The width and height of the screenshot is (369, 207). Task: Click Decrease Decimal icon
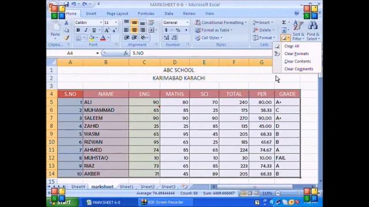pyautogui.click(x=174, y=37)
